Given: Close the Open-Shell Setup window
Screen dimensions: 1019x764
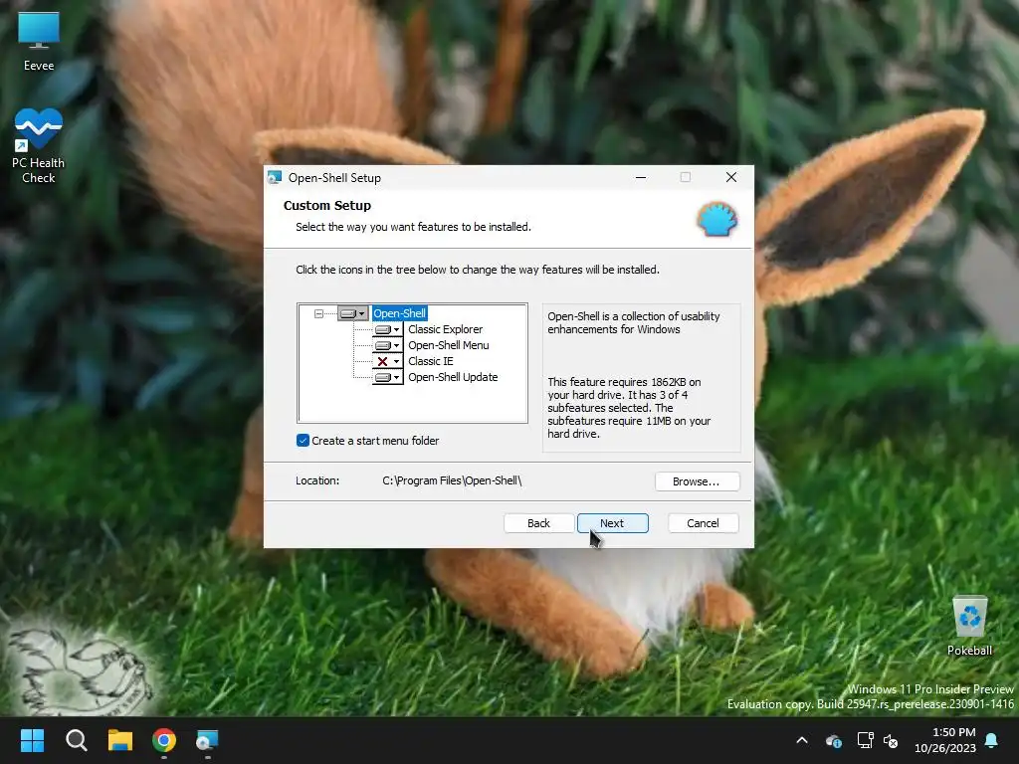Looking at the screenshot, I should [x=731, y=177].
